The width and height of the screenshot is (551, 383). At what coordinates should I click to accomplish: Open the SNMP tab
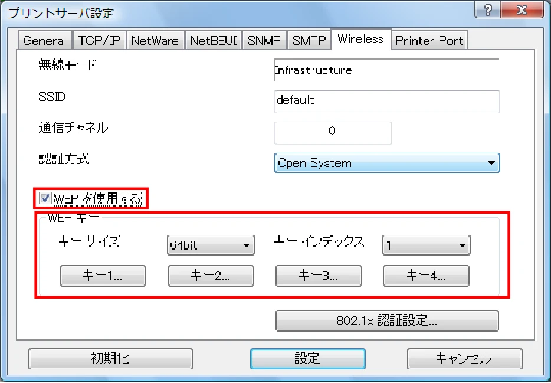(264, 41)
